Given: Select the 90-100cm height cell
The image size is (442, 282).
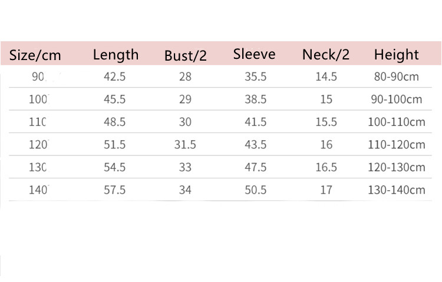Looking at the screenshot, I should pyautogui.click(x=397, y=99).
